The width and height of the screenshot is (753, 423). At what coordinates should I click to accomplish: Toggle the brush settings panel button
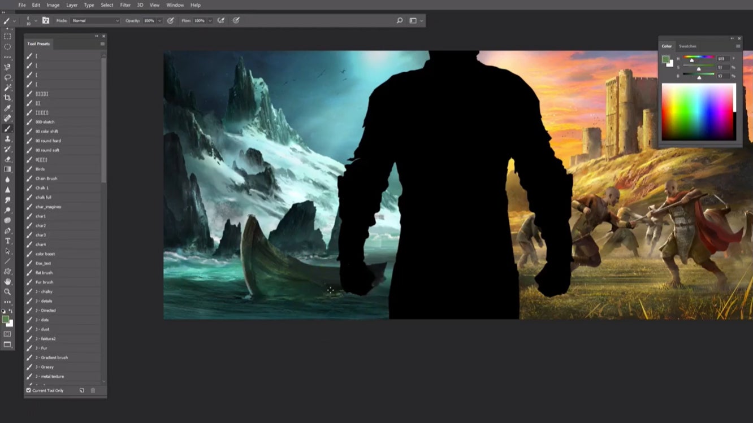click(46, 20)
